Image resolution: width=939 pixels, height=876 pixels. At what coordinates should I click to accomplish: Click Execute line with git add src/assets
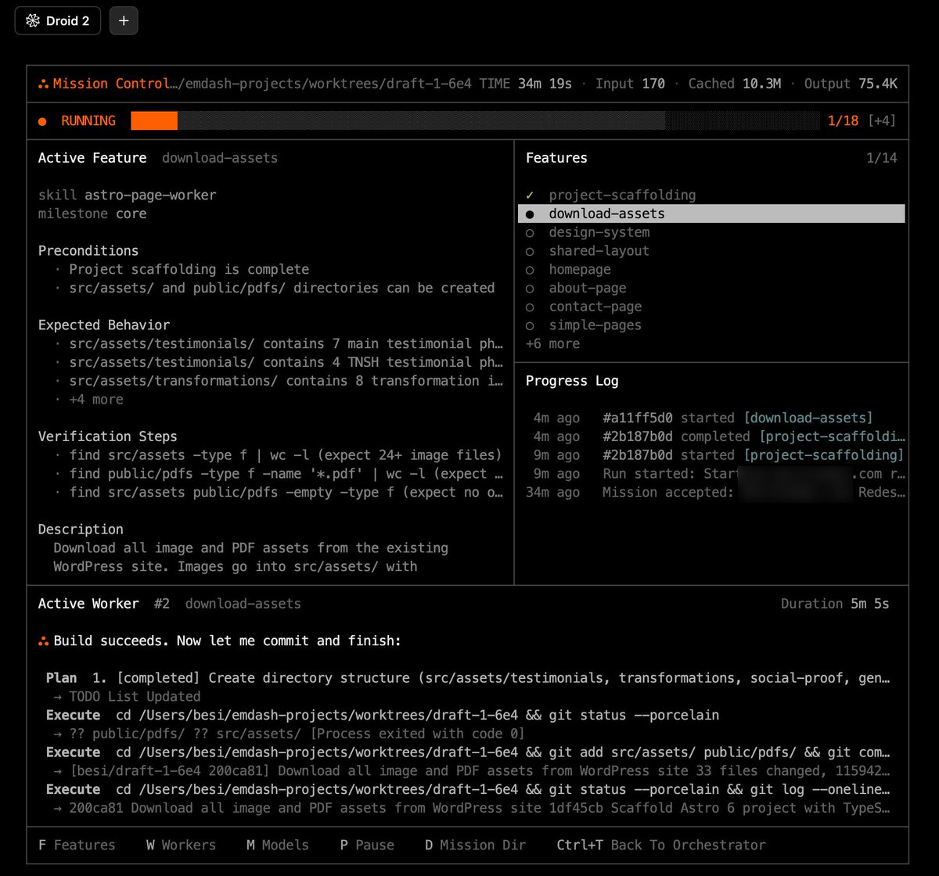pos(468,752)
